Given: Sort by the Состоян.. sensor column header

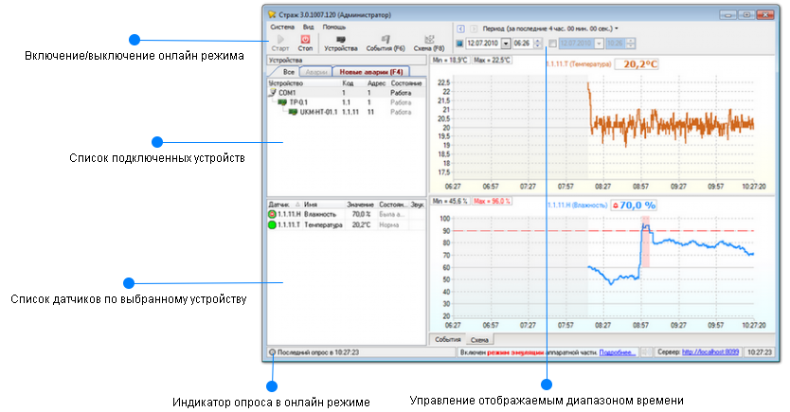Looking at the screenshot, I should tap(392, 205).
